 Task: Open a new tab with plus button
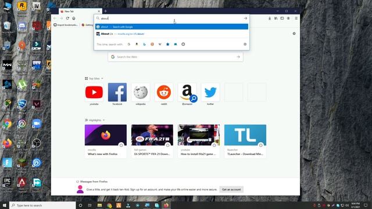(106, 11)
